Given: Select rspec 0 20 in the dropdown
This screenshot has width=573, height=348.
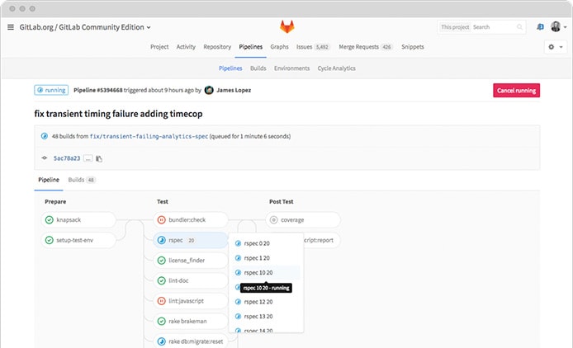Looking at the screenshot, I should tap(266, 243).
